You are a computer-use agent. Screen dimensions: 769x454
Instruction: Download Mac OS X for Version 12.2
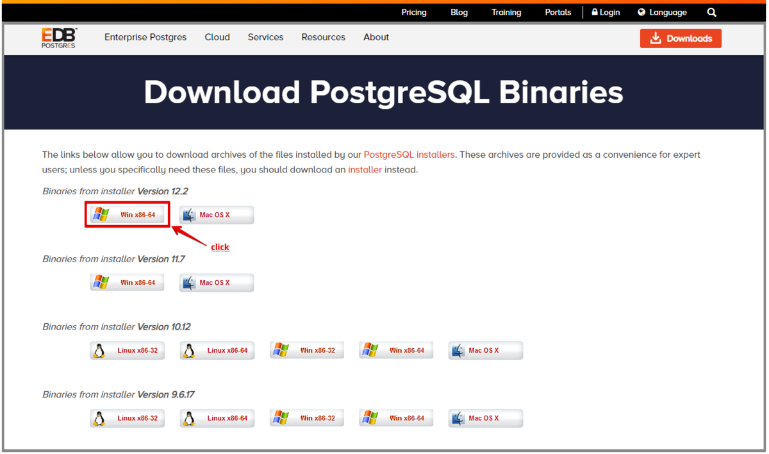[x=217, y=215]
